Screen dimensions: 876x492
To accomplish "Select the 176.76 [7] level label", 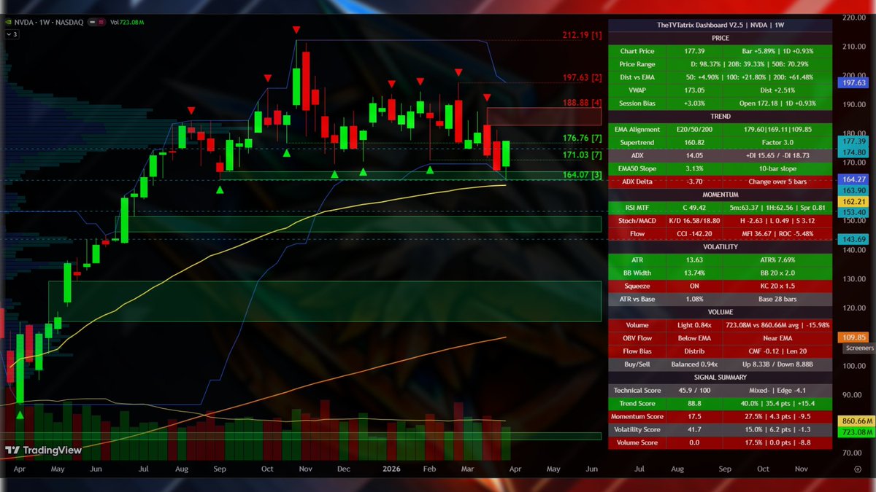I will tap(582, 138).
